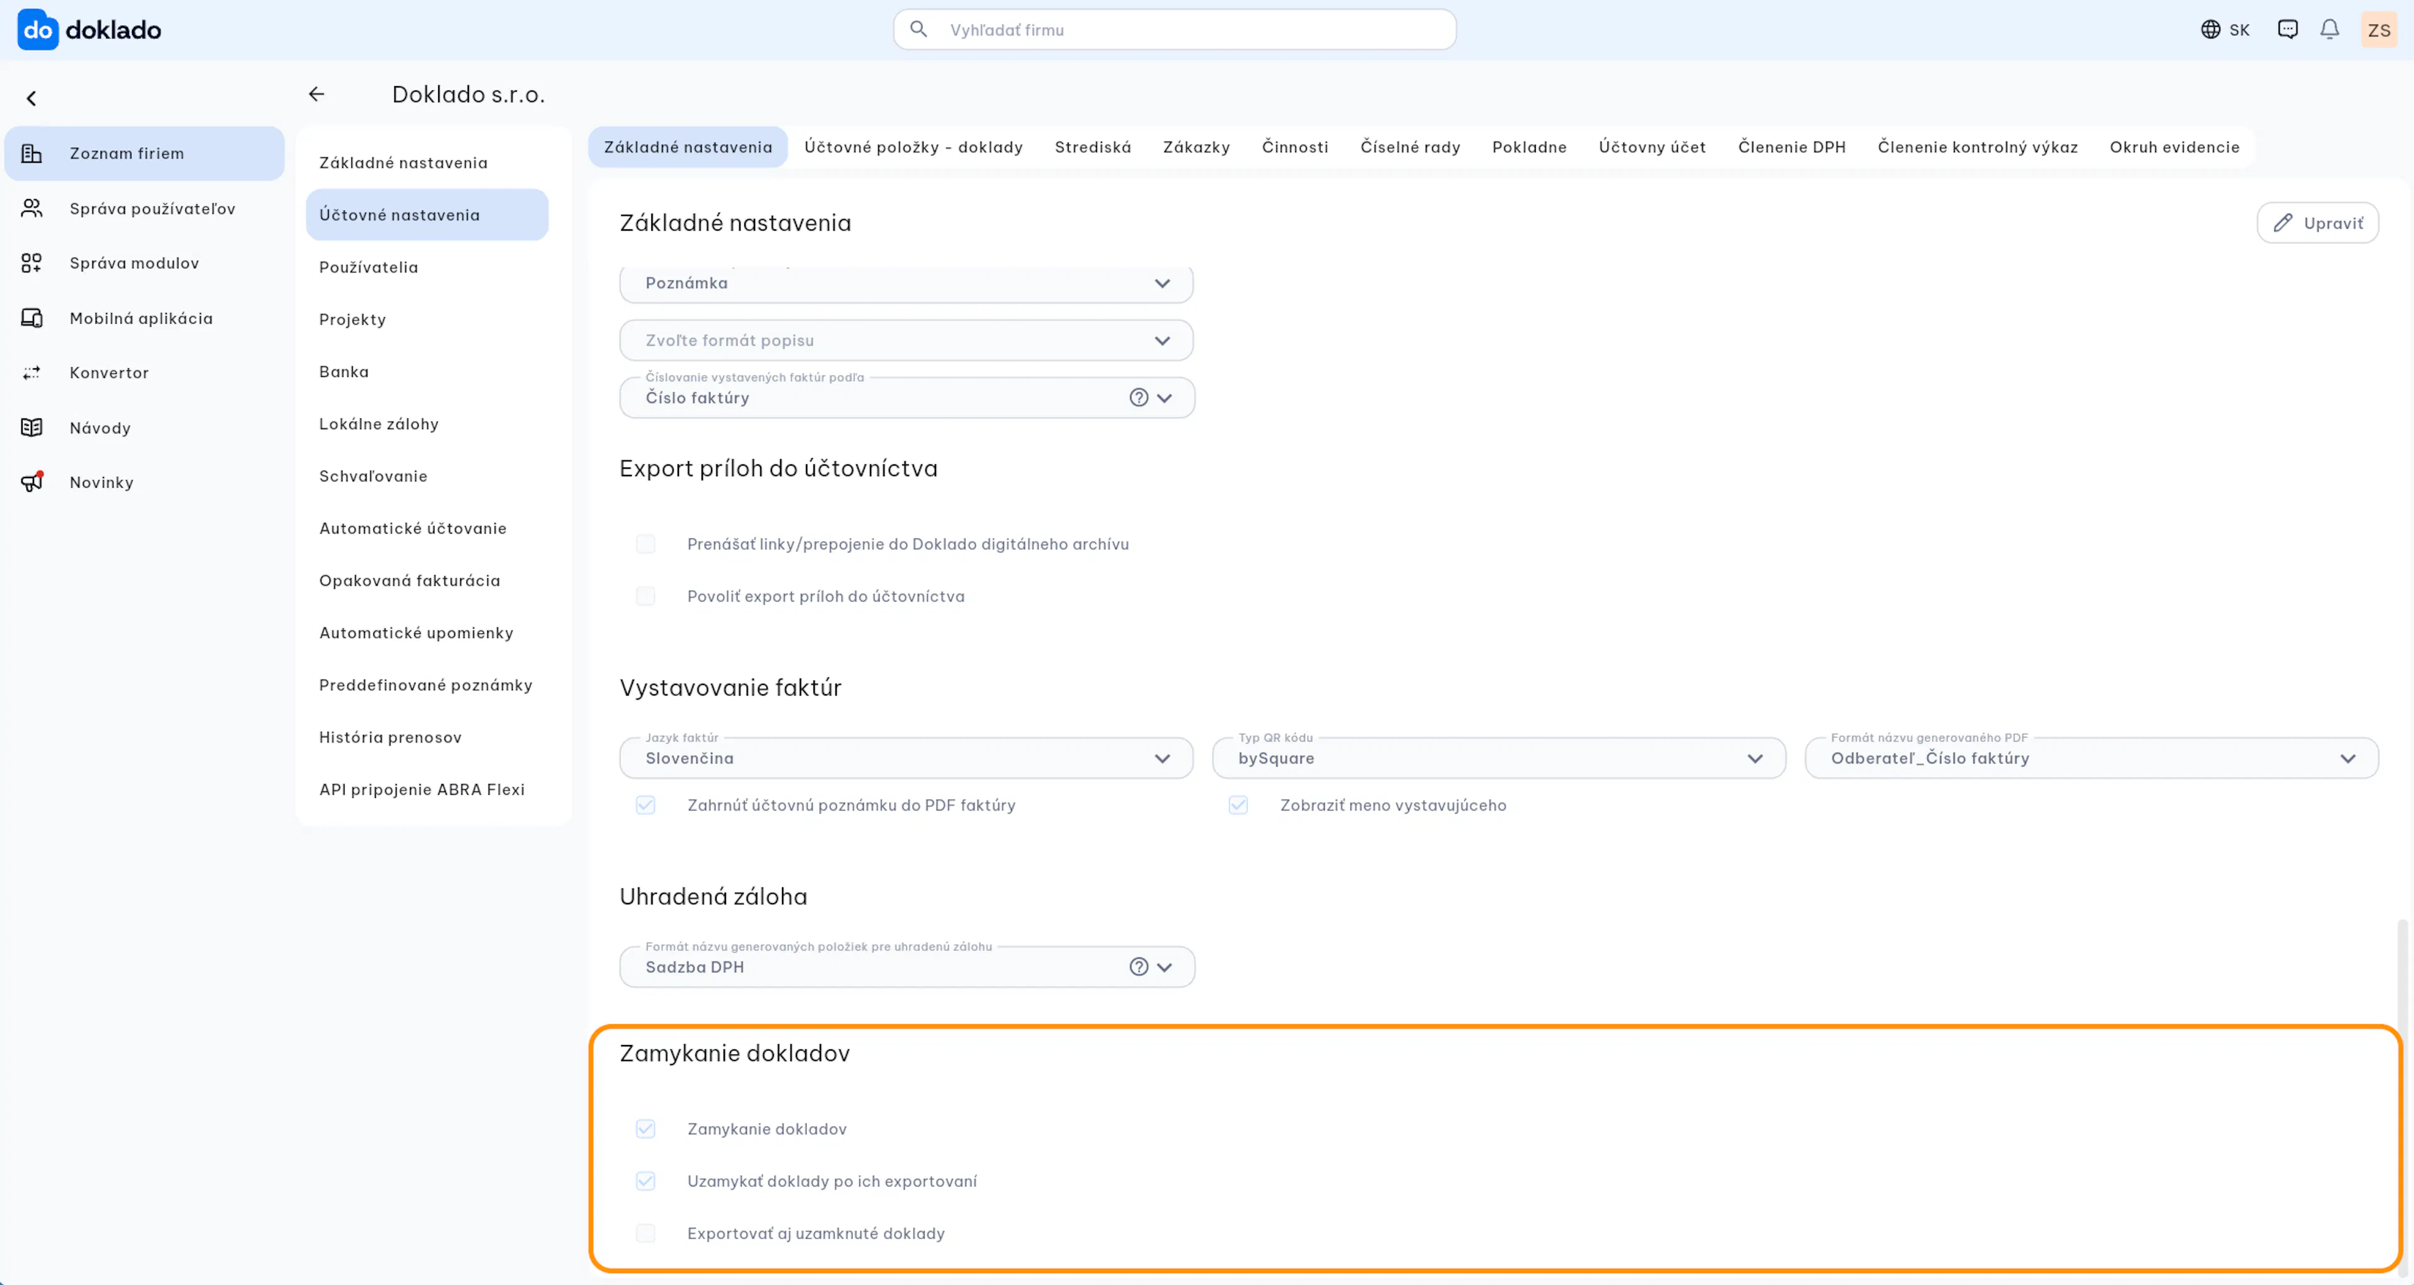
Task: Open História prenosov
Action: [427, 738]
